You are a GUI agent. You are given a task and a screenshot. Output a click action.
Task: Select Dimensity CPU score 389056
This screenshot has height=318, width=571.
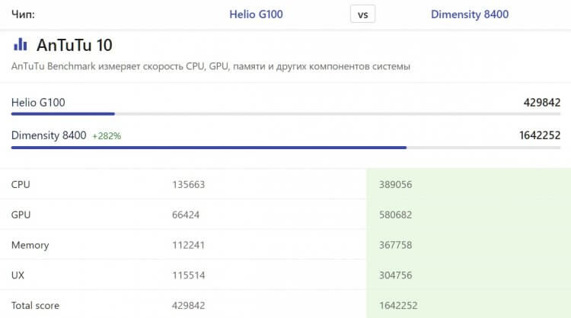395,184
